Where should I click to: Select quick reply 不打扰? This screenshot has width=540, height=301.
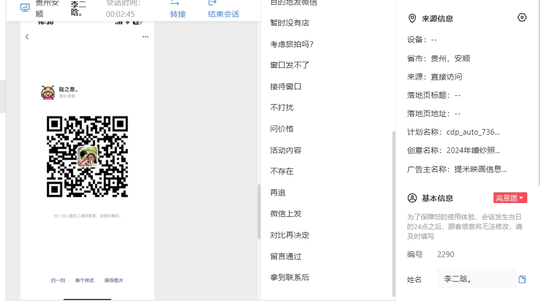(x=281, y=108)
